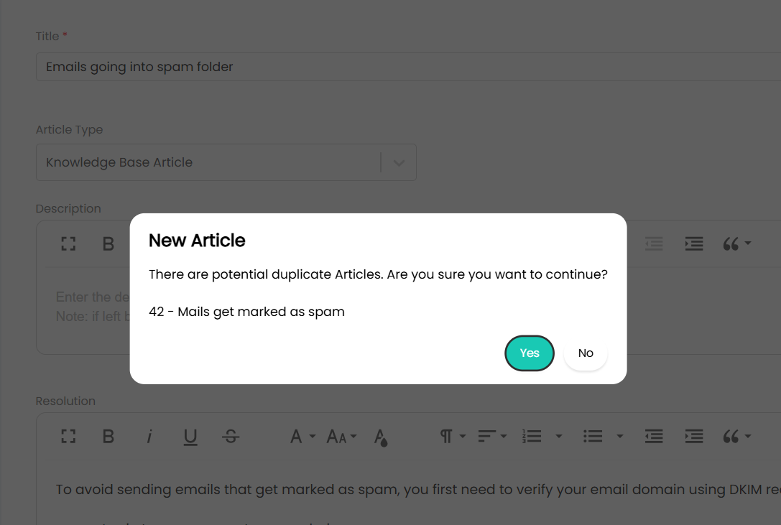This screenshot has width=781, height=525.
Task: Click increase indent in Description toolbar
Action: click(693, 244)
